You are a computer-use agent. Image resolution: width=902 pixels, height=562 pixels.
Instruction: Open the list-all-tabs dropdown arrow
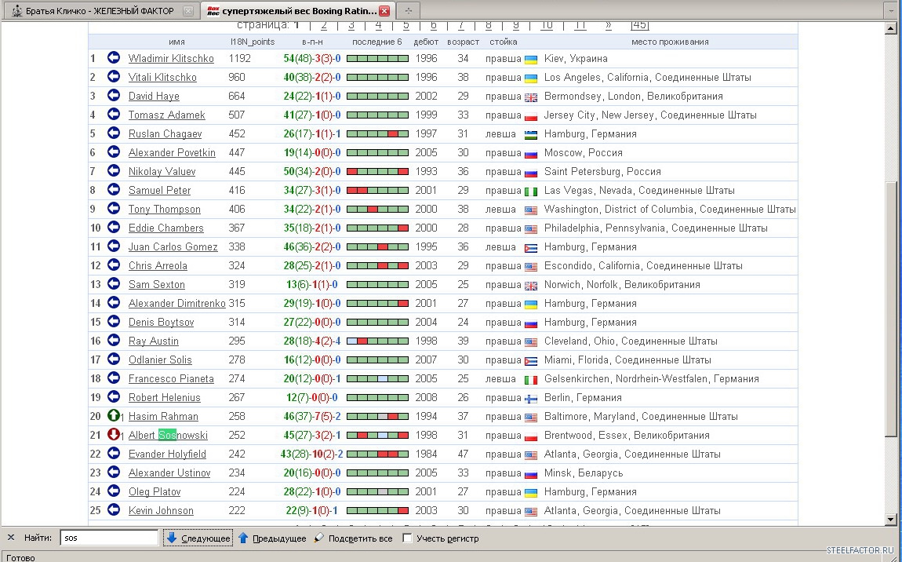click(x=889, y=11)
